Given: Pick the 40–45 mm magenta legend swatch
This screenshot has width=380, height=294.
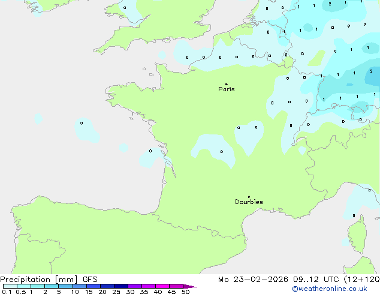Looking at the screenshot, I should (162, 286).
